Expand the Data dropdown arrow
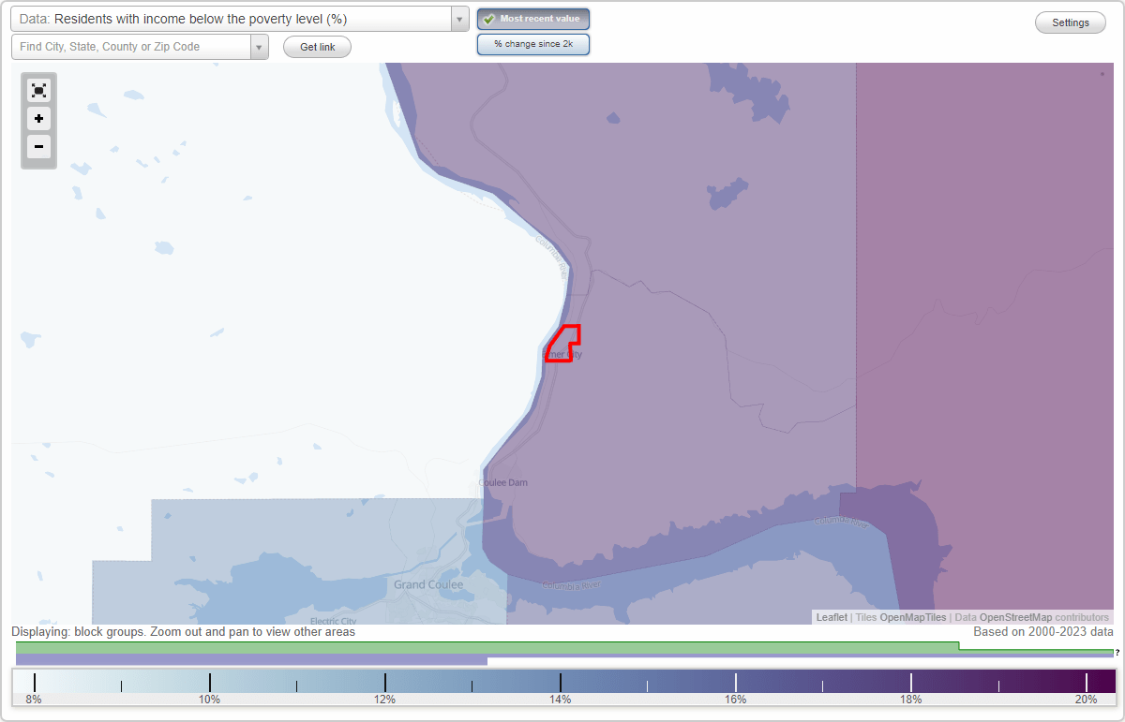The height and width of the screenshot is (722, 1125). 458,19
